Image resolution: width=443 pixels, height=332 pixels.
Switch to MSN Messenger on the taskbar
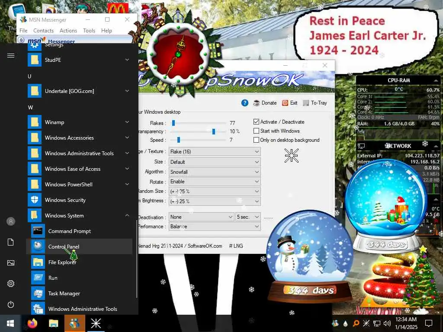[x=74, y=323]
